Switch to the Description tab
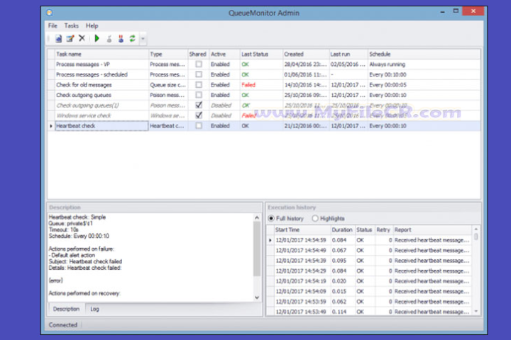Screen dimensions: 511x340 [x=67, y=309]
